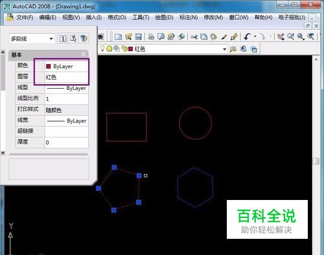Toggle the PICKADD button in properties panel
The height and width of the screenshot is (255, 324).
[x=63, y=38]
